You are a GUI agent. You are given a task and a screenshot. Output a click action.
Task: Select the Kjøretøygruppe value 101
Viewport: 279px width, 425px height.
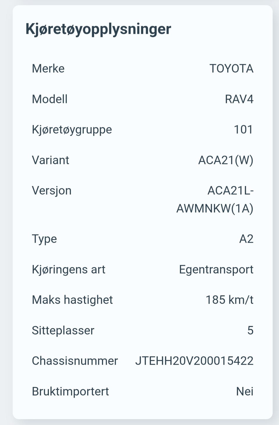243,129
